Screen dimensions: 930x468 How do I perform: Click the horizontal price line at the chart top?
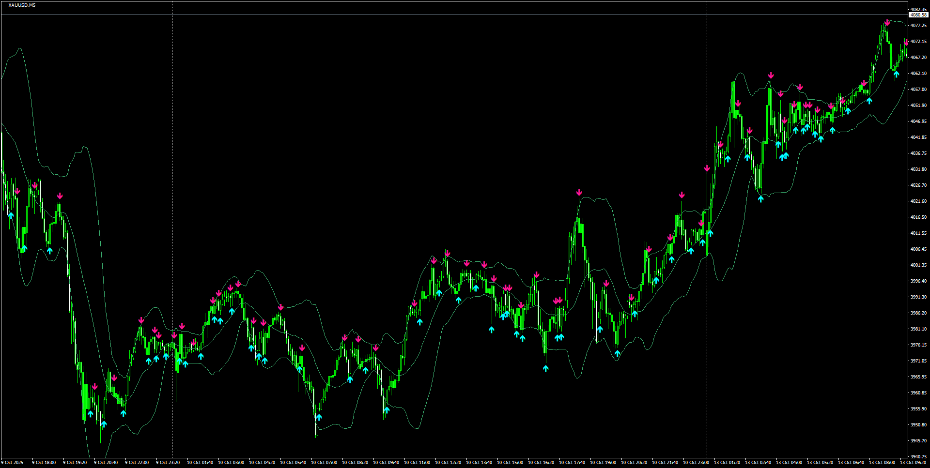click(x=436, y=15)
